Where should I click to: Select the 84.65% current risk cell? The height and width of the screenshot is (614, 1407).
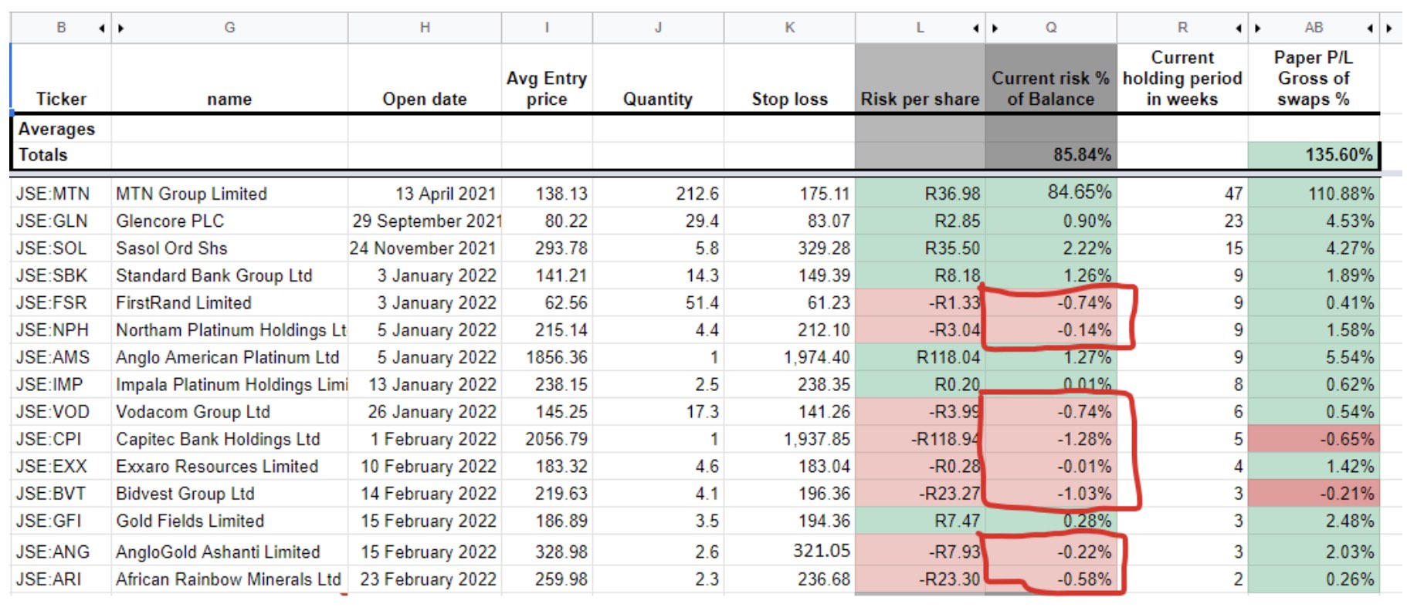1051,194
